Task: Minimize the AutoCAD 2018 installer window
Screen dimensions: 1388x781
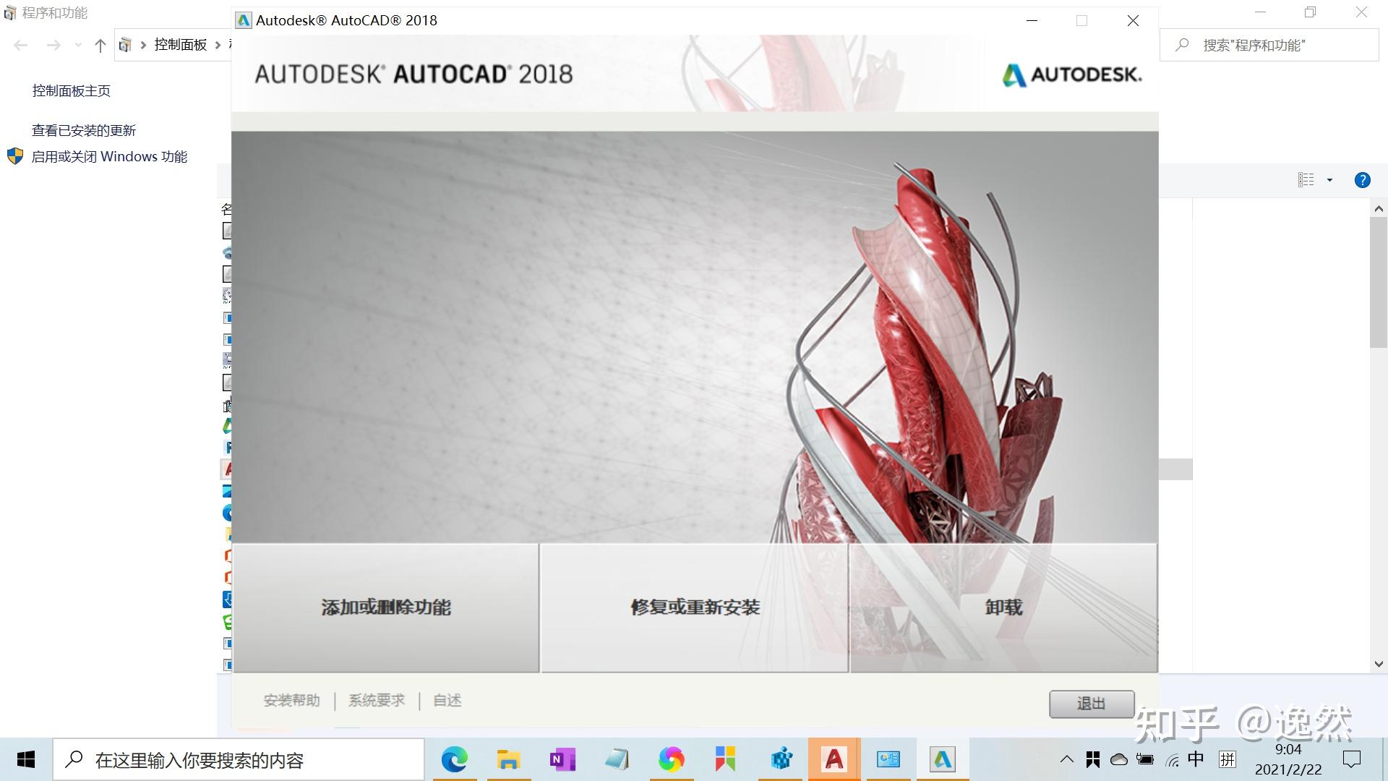Action: click(x=1032, y=20)
